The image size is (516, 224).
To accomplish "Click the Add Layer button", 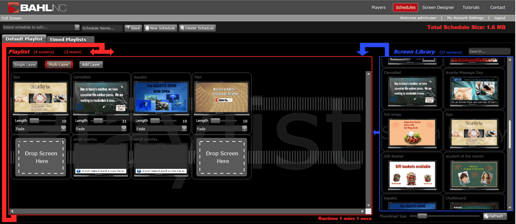I will coord(91,65).
